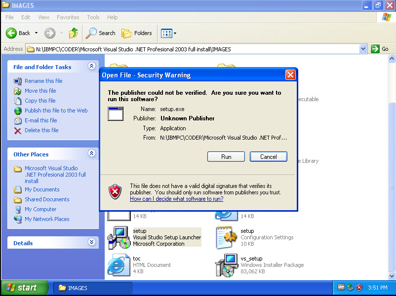Click Safely Remove Hardware tray icon
Image resolution: width=396 pixels, height=296 pixels.
point(350,288)
